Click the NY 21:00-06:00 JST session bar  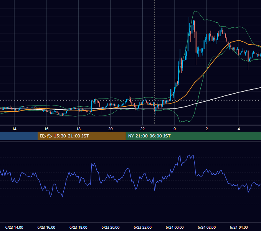pos(193,136)
